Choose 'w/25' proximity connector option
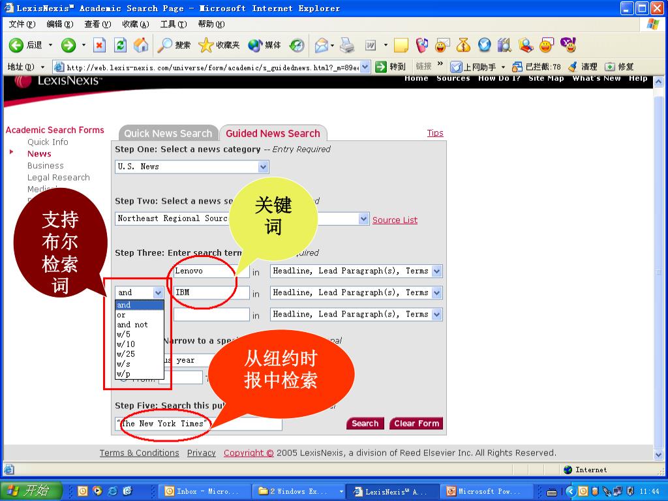Viewport: 668px width, 501px height. 140,354
